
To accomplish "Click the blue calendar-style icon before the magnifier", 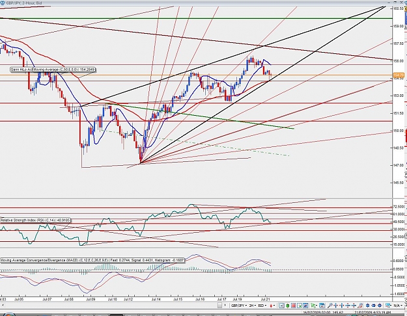I will [322, 306].
